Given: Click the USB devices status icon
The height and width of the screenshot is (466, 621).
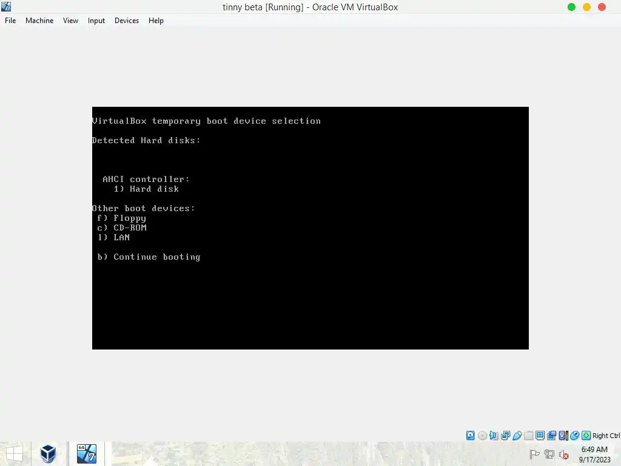Looking at the screenshot, I should tap(517, 436).
